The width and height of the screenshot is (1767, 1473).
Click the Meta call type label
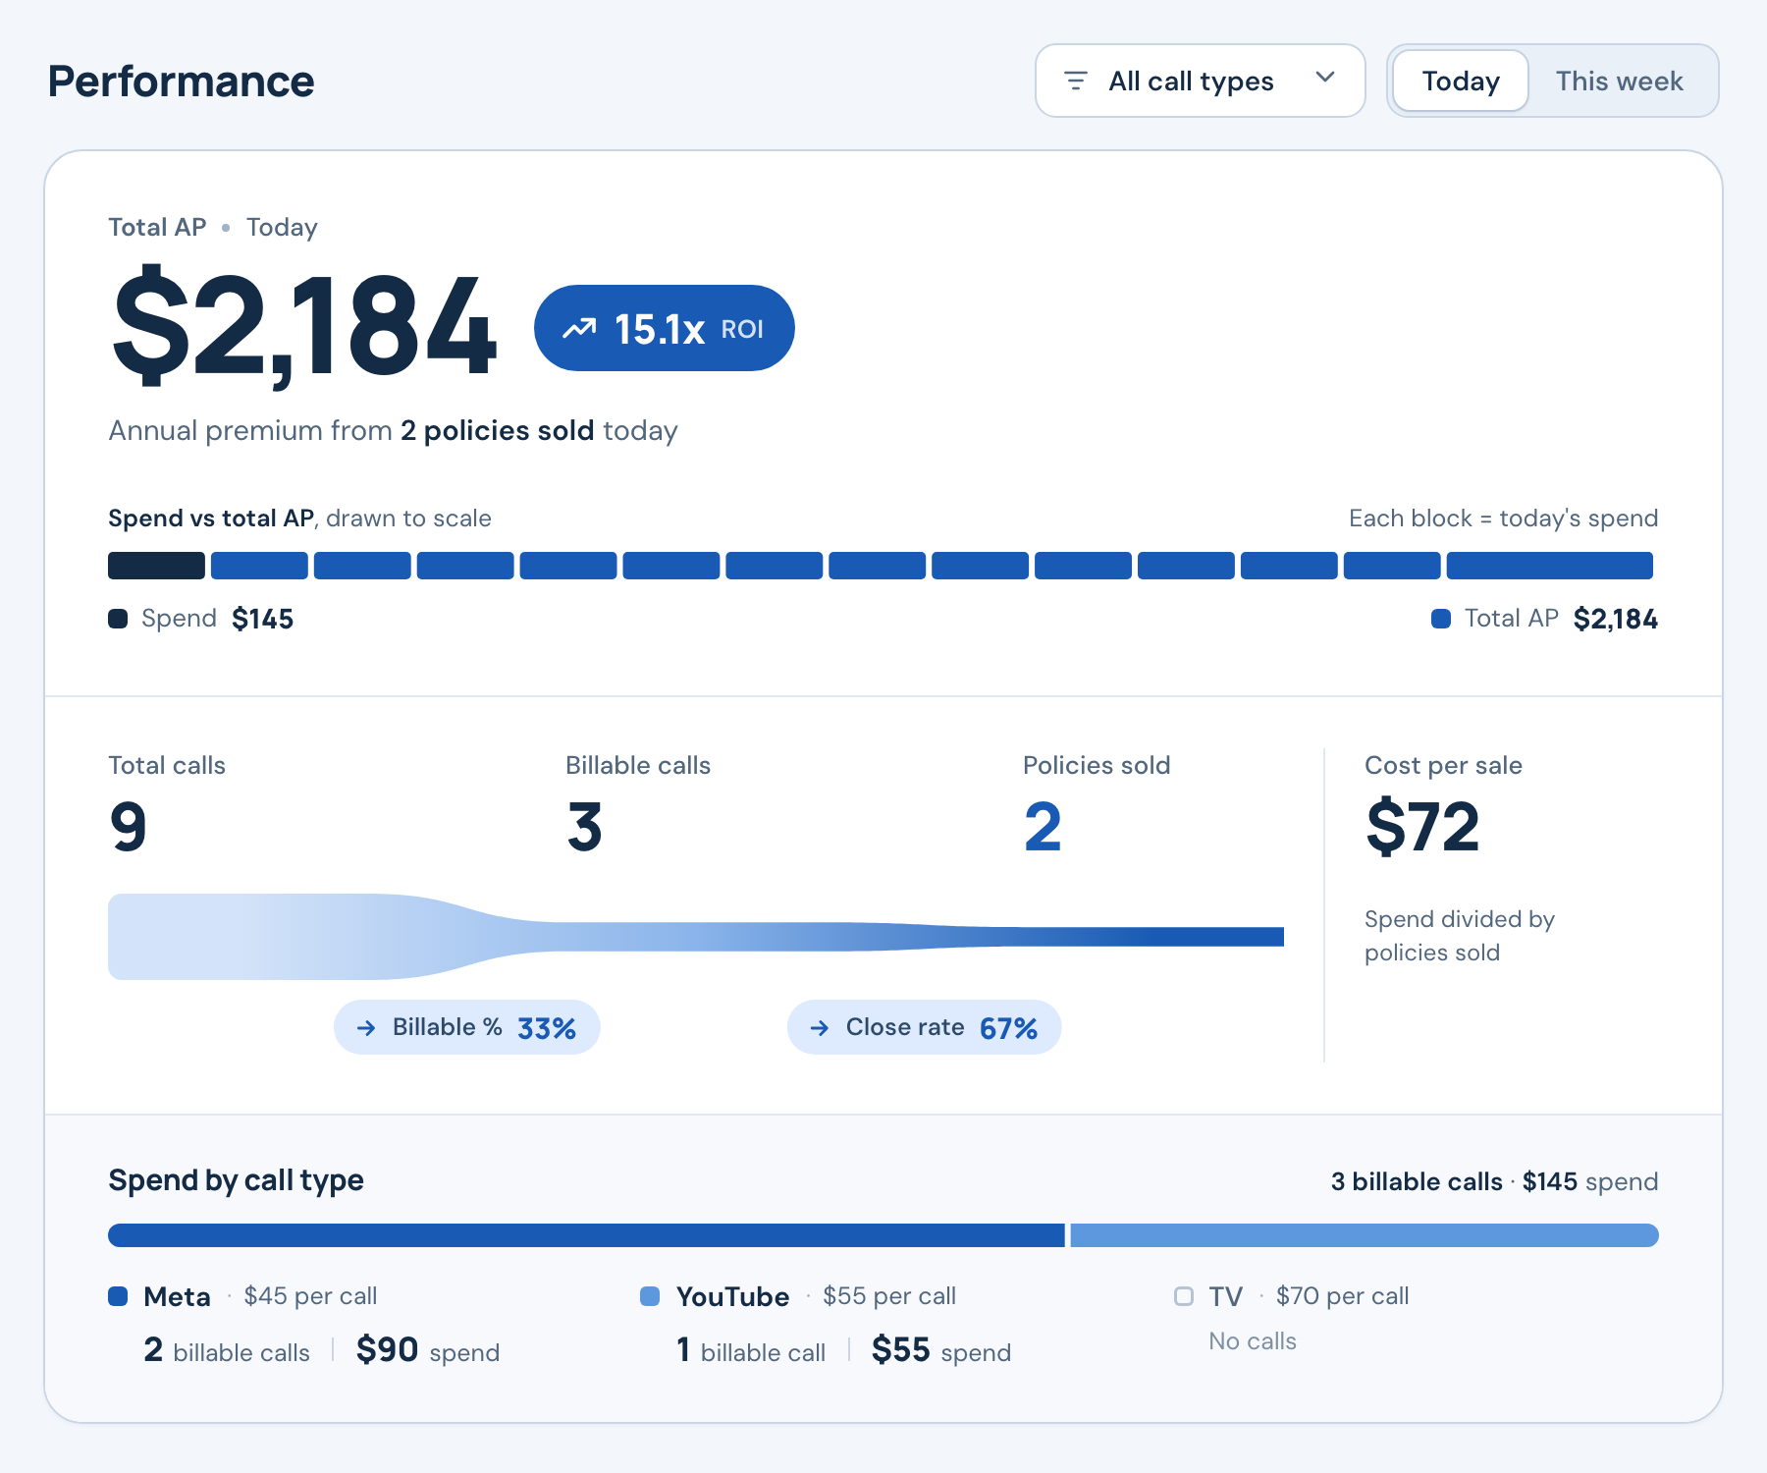[x=177, y=1296]
